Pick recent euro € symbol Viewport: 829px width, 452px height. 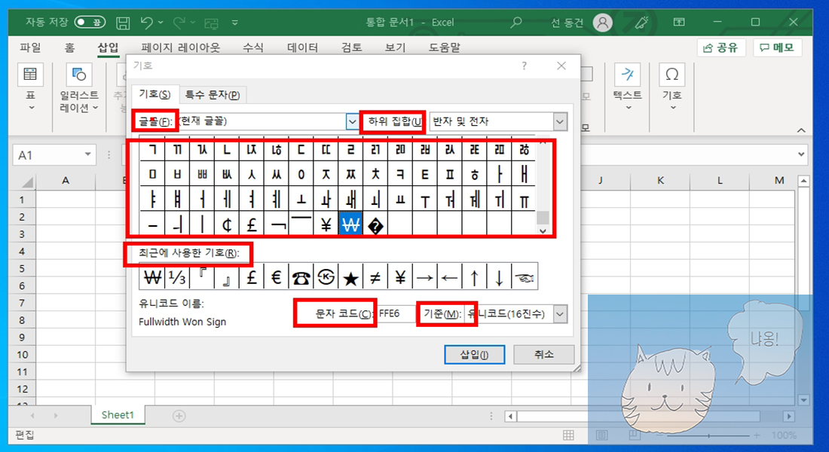tap(276, 276)
